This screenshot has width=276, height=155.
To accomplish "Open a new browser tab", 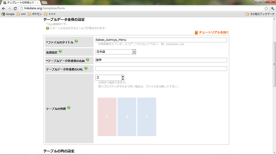I will tap(44, 3).
